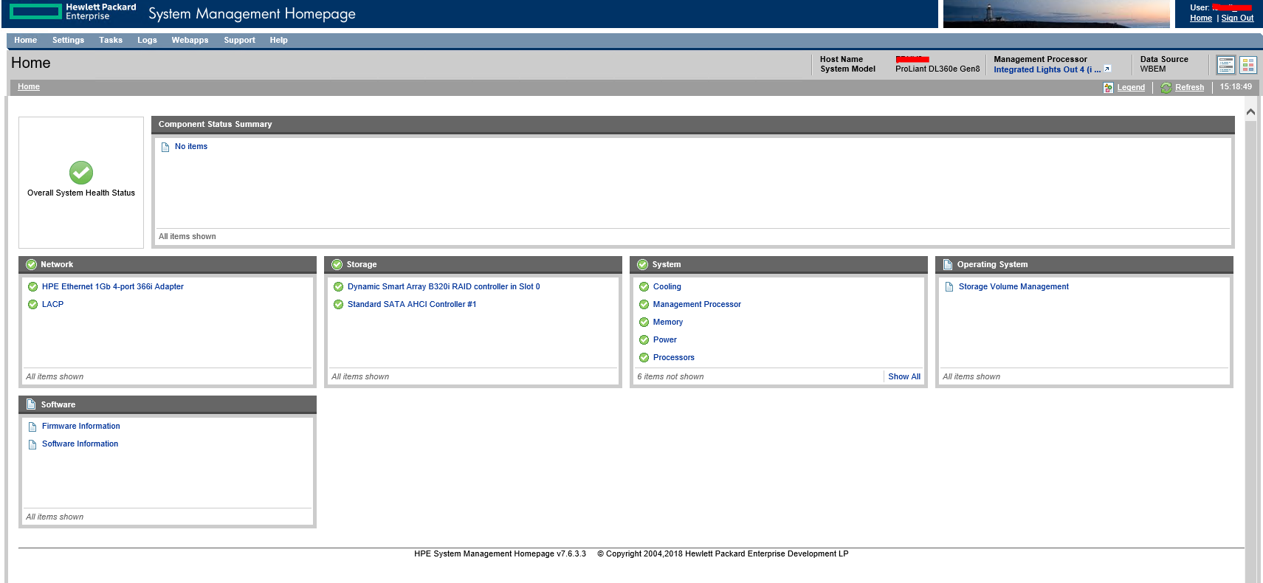Viewport: 1263px width, 583px height.
Task: Click the No items document icon
Action: [x=165, y=147]
